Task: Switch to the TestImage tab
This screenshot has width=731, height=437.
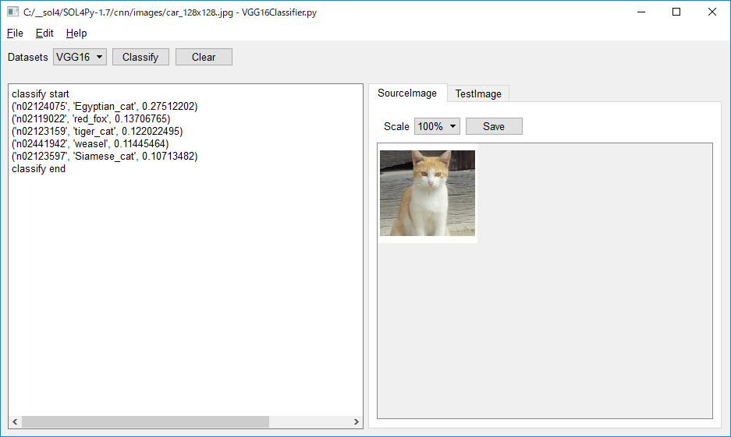Action: pos(478,93)
